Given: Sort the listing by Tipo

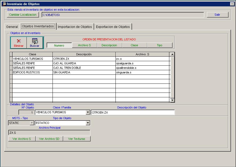Looking at the screenshot, I should tap(160, 45).
